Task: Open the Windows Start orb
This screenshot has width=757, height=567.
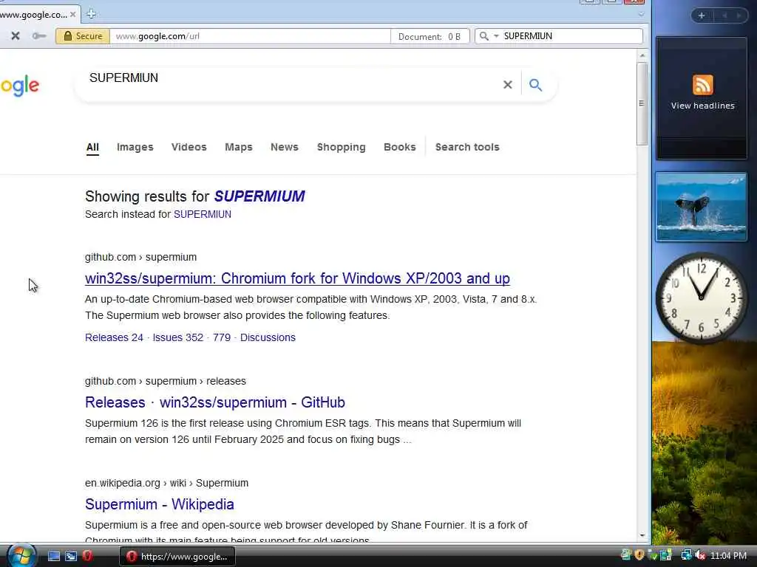Action: pyautogui.click(x=21, y=555)
